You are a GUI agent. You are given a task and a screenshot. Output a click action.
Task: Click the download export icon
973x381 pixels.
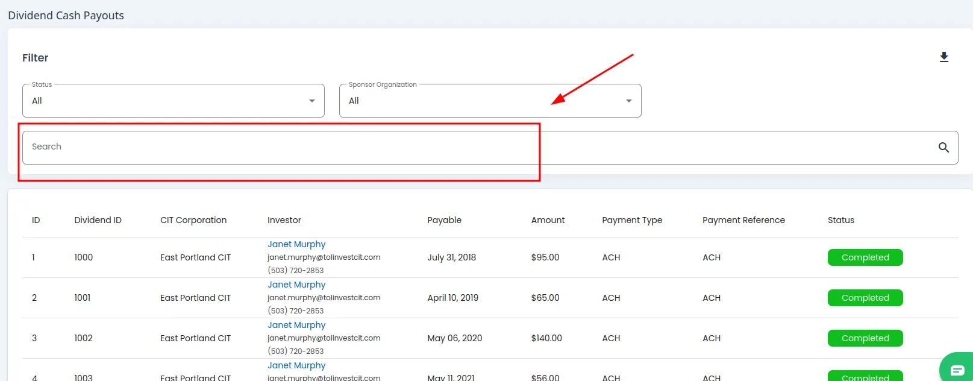(x=944, y=57)
